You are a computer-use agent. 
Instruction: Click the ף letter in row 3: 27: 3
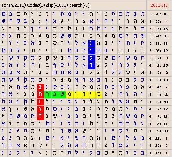(x=70, y=58)
